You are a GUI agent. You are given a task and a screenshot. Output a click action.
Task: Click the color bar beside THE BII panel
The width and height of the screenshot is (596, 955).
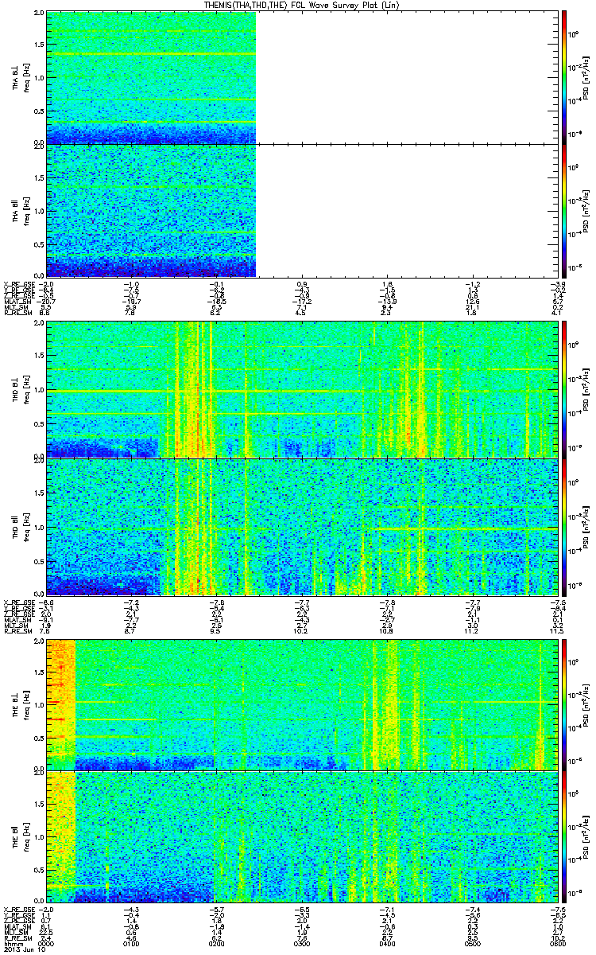pyautogui.click(x=564, y=837)
